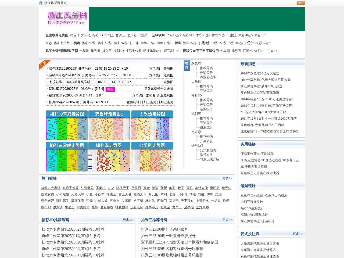Open the 七乐彩走势图 chart image
344x258 pixels.
[152, 157]
